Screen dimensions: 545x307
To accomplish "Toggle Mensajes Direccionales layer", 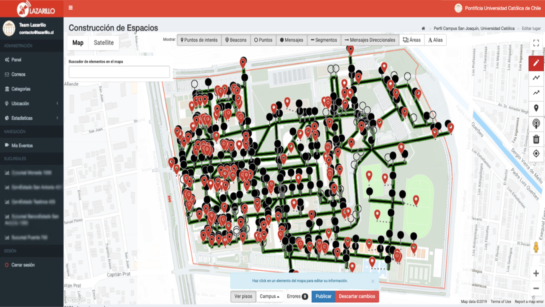I will click(370, 40).
